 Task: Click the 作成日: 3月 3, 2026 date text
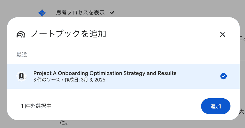click(85, 80)
